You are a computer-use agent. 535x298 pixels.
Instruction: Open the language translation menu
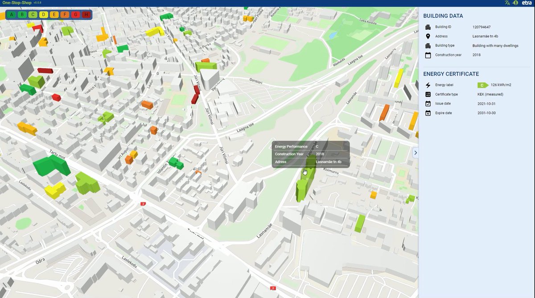pyautogui.click(x=507, y=3)
